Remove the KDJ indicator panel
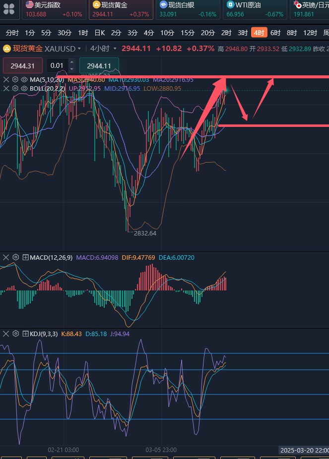Screen dimensions: 329x459 click(x=6, y=334)
